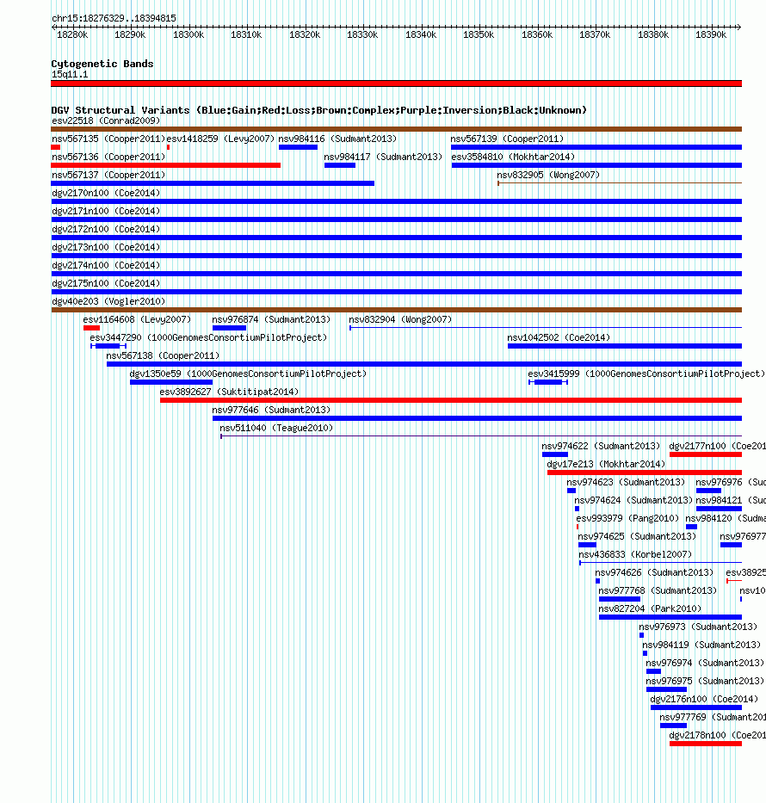Open nsv976874 (Sudmant2013) label
This screenshot has height=803, width=766.
tap(271, 319)
